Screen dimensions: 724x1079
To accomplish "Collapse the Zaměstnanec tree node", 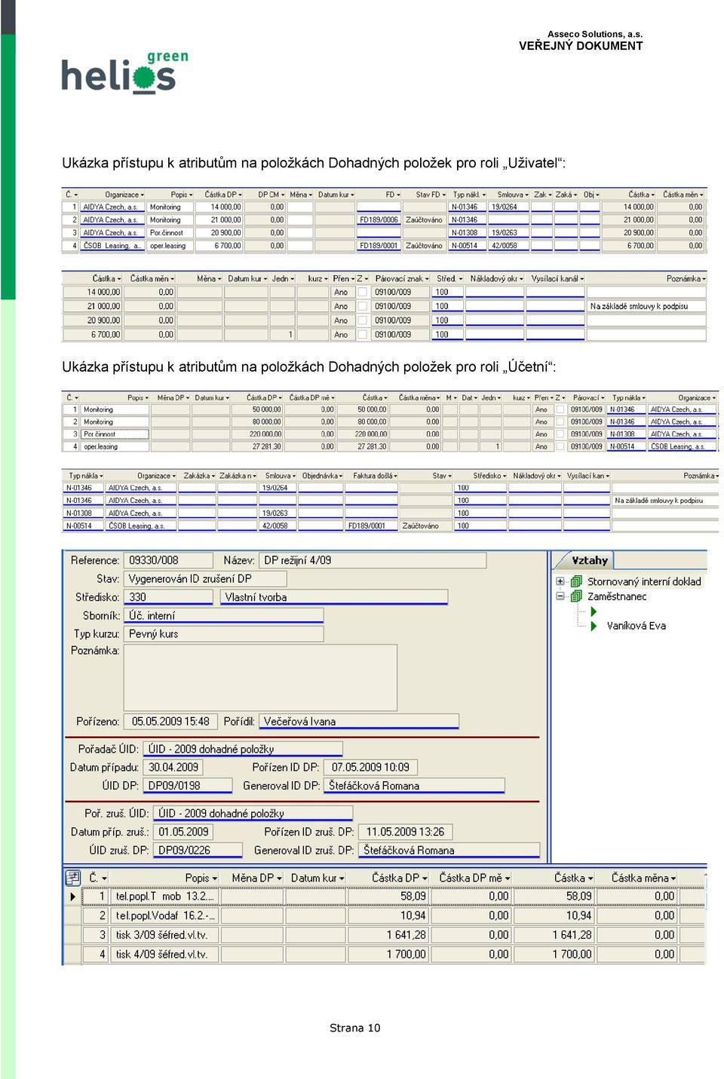I will pyautogui.click(x=560, y=596).
